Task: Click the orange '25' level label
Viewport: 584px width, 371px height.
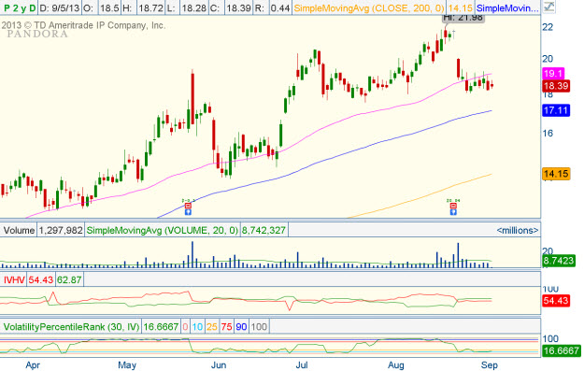Action: click(212, 327)
